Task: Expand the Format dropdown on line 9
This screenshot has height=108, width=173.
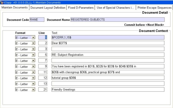Action: click(x=33, y=66)
